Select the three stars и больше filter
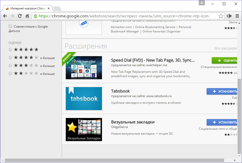 coord(10,65)
